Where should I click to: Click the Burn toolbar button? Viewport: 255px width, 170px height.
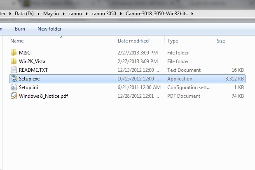tap(20, 29)
